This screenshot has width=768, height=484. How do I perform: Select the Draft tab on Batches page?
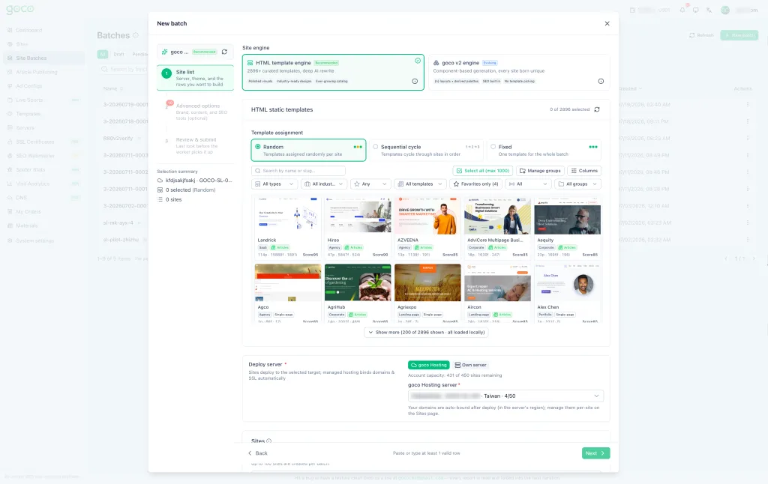coord(119,55)
